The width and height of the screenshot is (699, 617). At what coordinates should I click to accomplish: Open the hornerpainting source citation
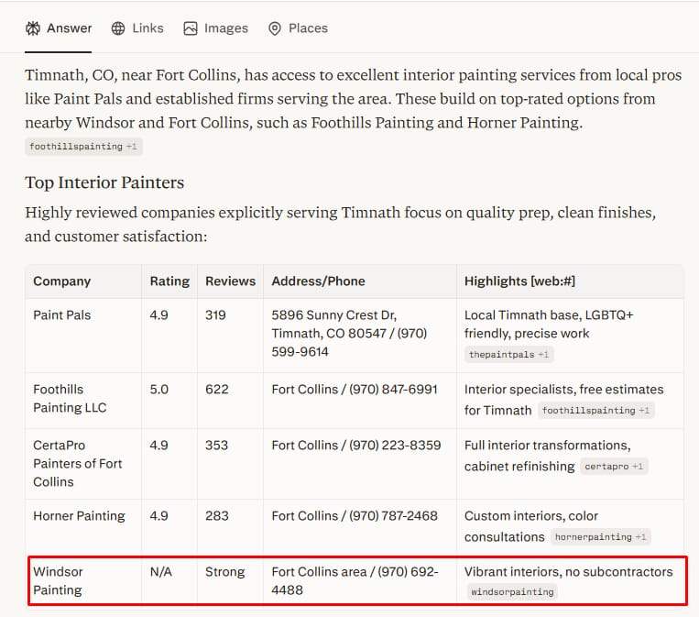(x=600, y=536)
